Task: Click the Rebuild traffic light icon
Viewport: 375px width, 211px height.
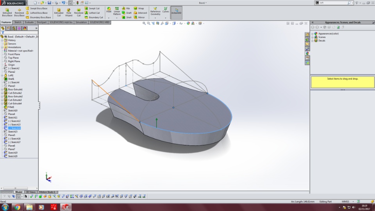Action: 77,3
